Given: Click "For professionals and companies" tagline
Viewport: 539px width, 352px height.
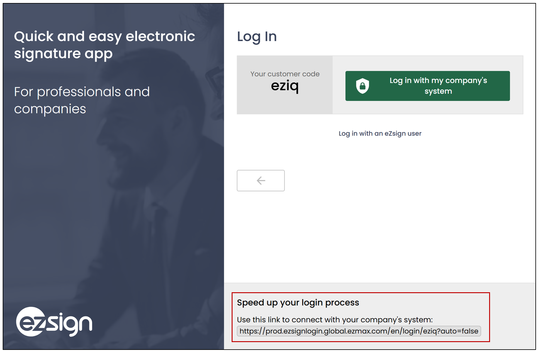Looking at the screenshot, I should tap(82, 100).
